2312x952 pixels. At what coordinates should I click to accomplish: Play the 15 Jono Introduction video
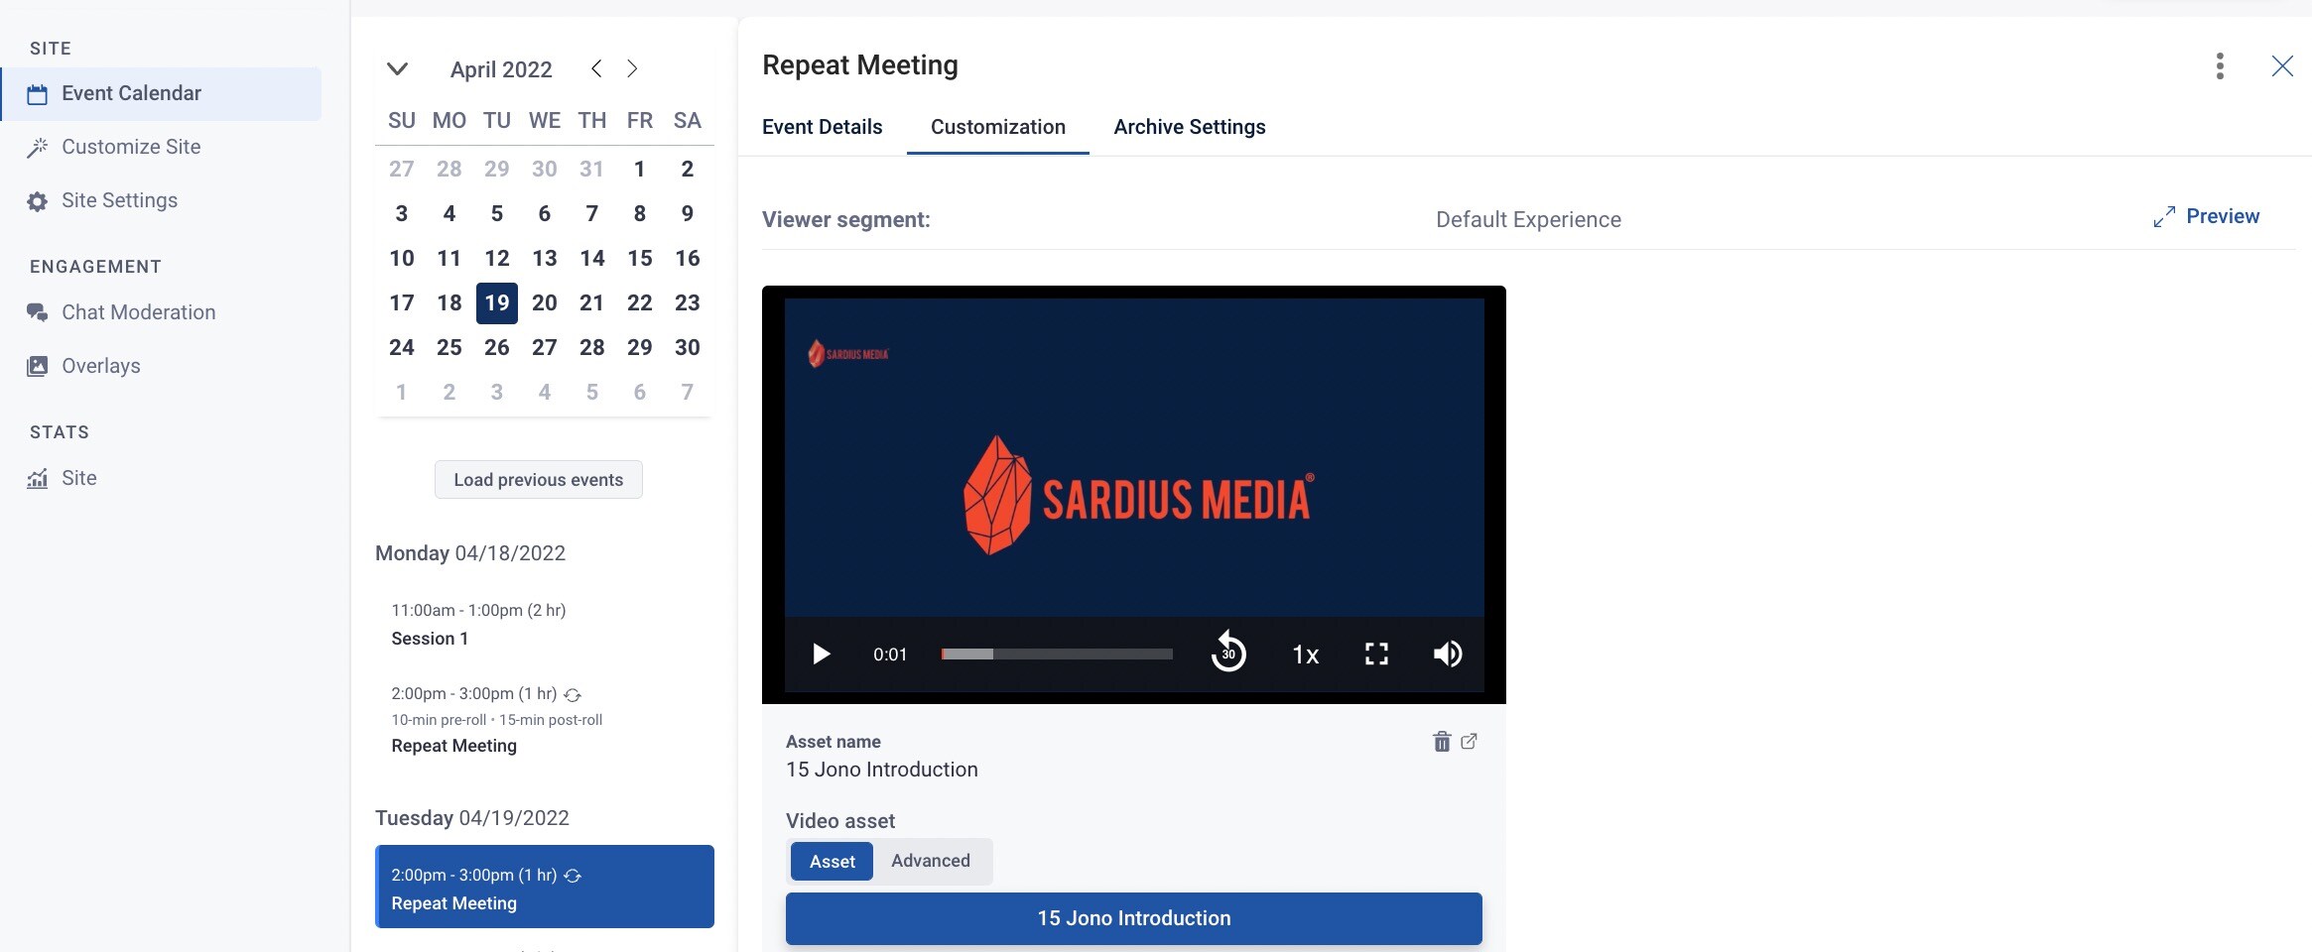pos(821,654)
